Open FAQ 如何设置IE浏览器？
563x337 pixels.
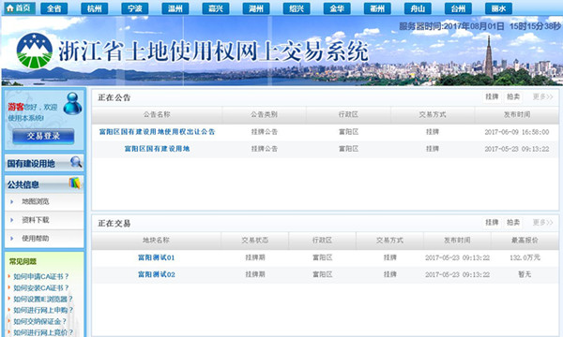43,299
